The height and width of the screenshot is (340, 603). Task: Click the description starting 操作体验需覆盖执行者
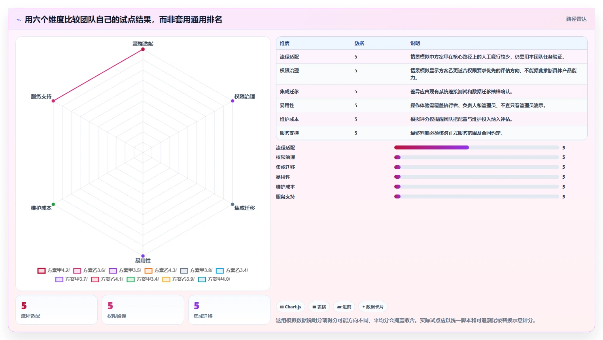coord(478,106)
